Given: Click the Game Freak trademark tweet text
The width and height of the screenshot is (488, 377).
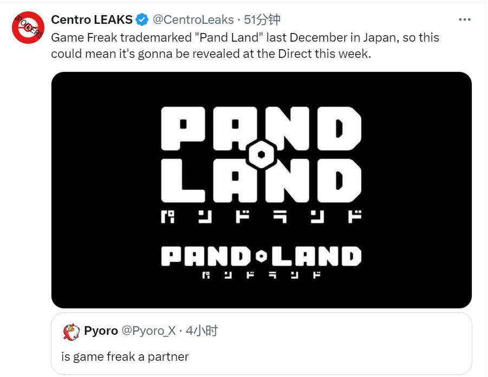Looking at the screenshot, I should pyautogui.click(x=245, y=46).
